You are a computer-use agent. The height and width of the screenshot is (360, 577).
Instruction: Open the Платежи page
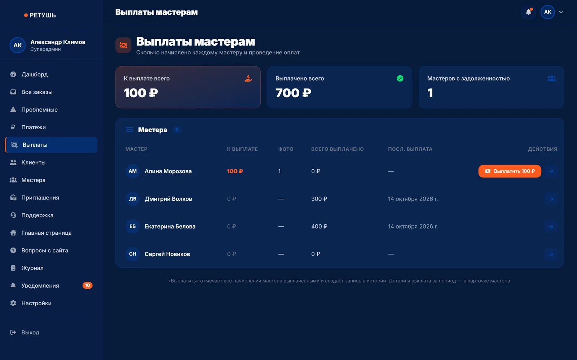click(51, 127)
